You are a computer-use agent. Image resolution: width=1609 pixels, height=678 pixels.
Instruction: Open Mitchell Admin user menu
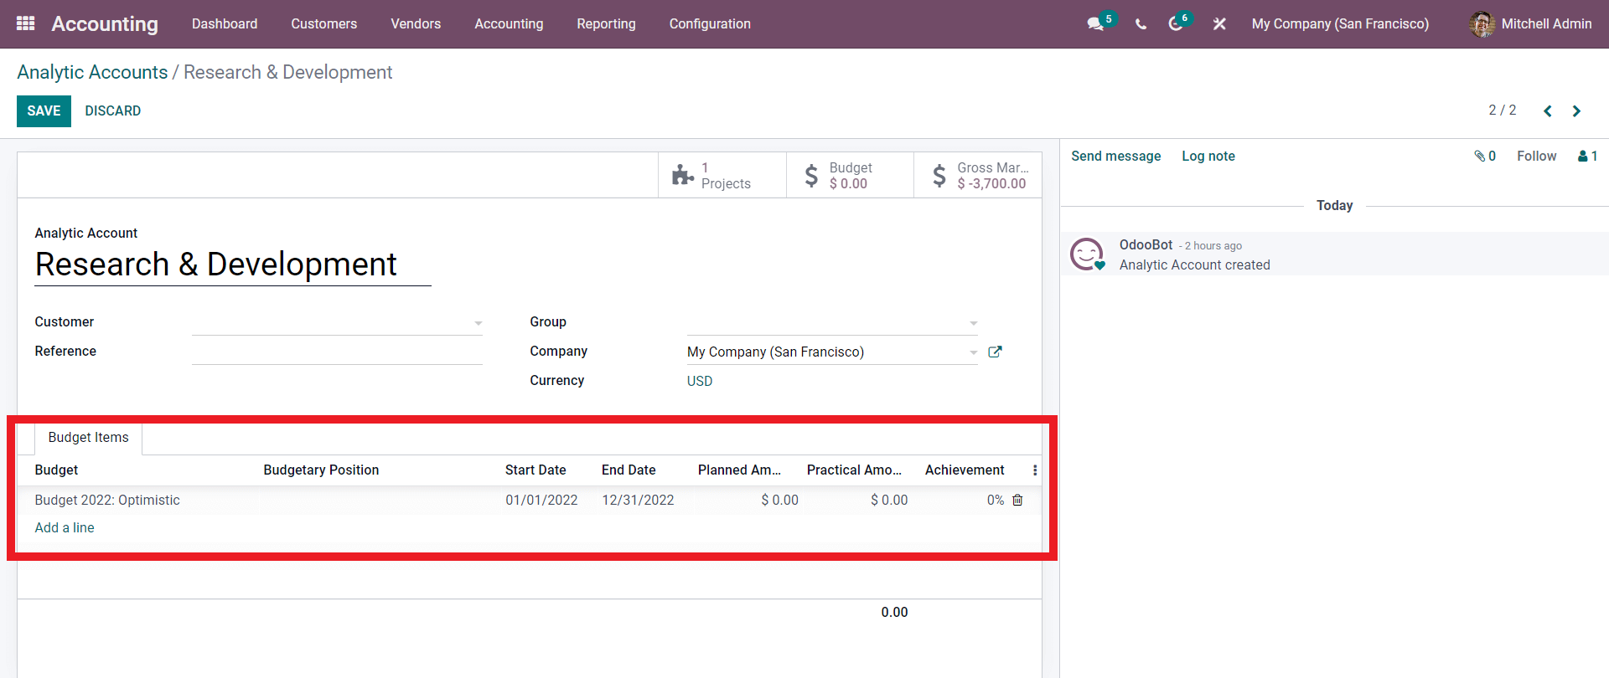[1530, 23]
